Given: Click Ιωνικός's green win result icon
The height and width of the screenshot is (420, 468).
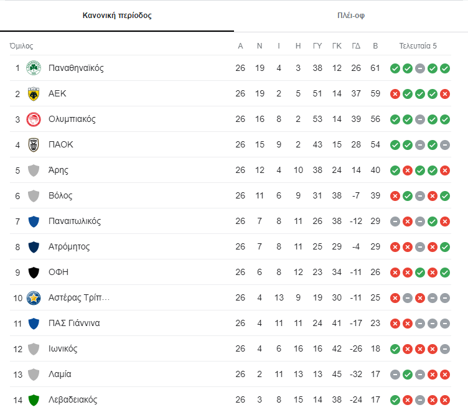Looking at the screenshot, I should coord(395,349).
